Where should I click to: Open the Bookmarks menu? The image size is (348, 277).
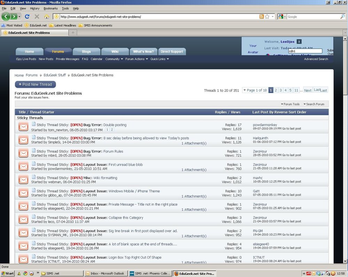click(50, 8)
